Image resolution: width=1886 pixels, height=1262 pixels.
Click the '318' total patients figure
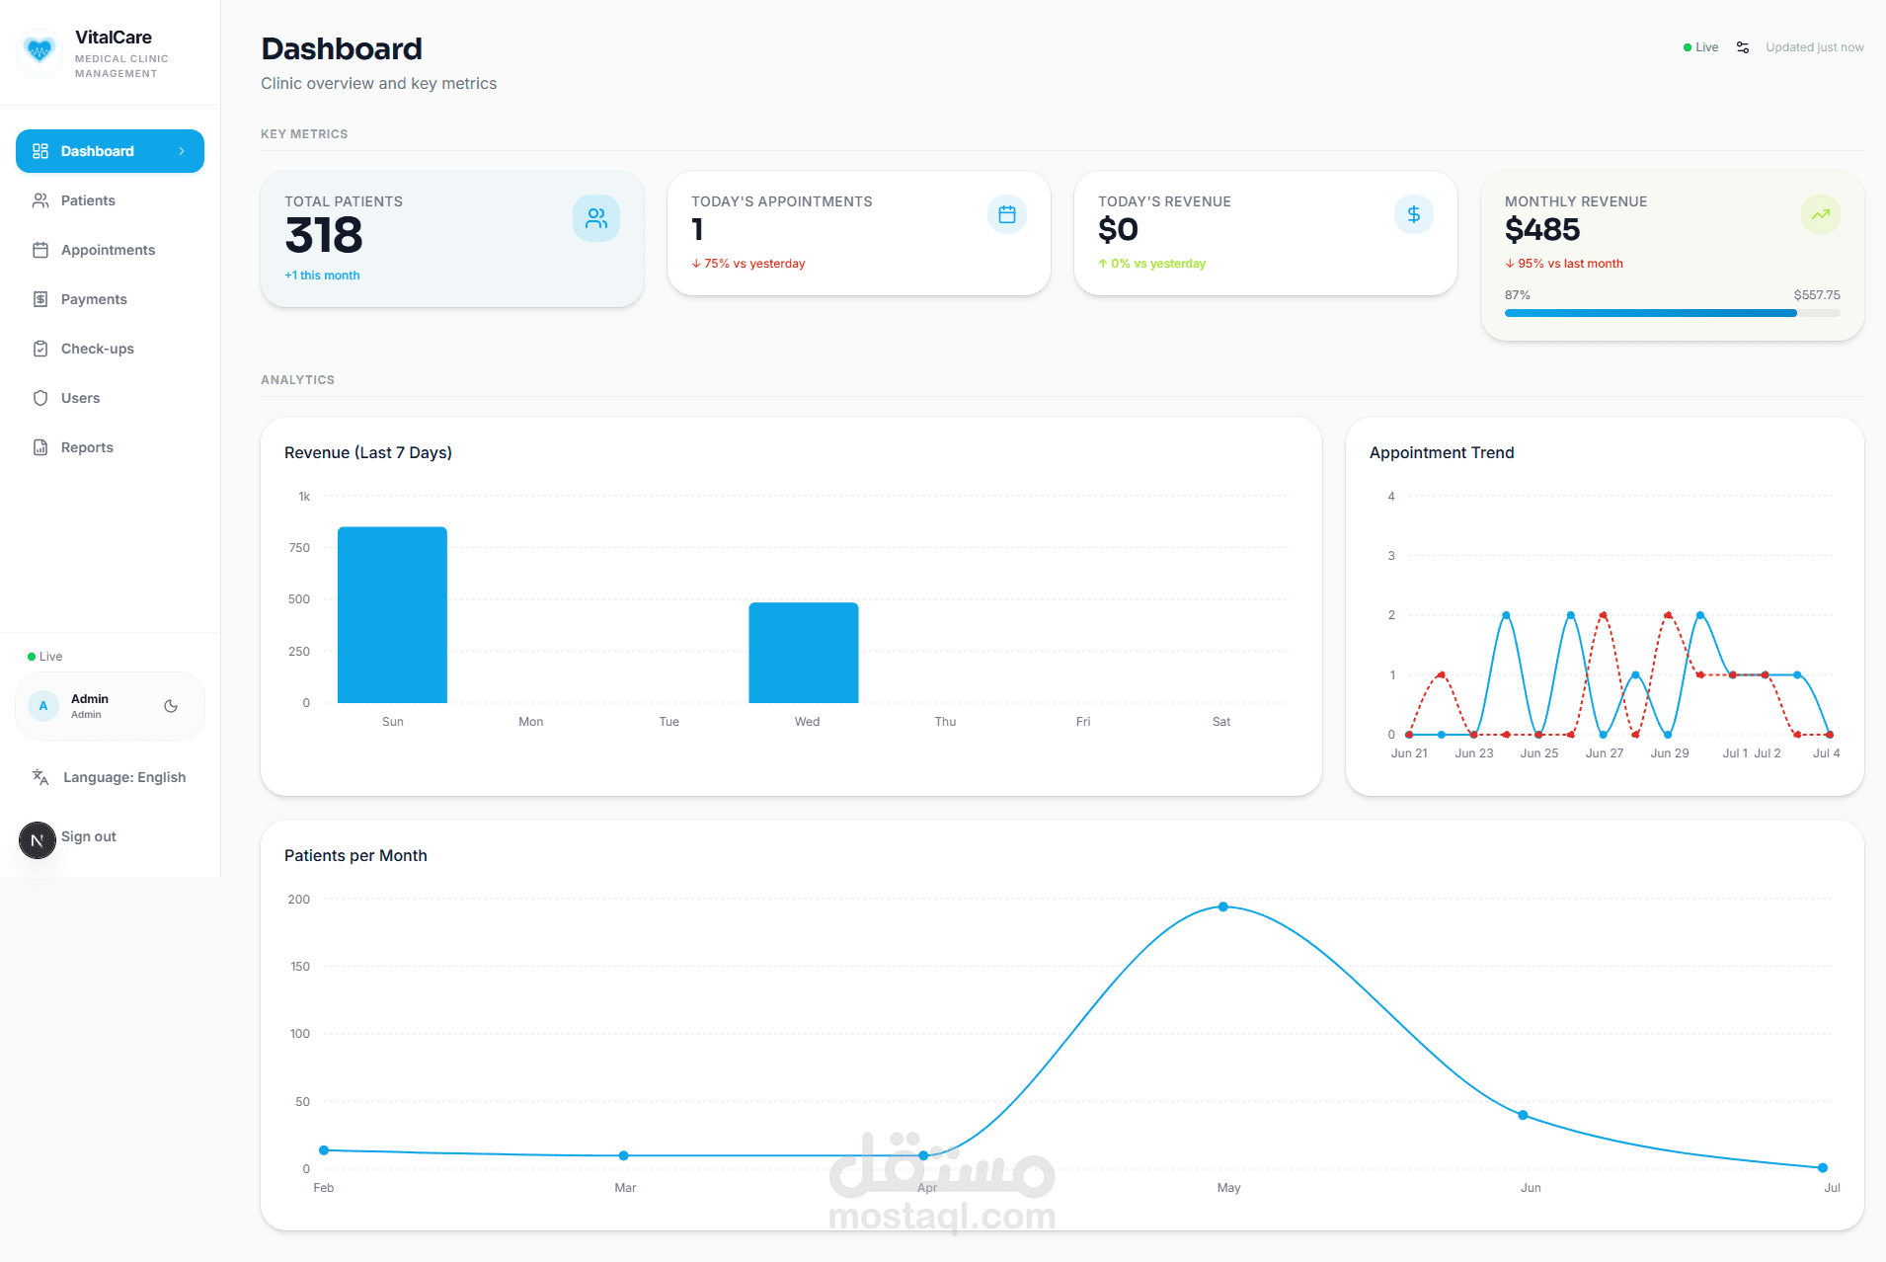(x=324, y=236)
